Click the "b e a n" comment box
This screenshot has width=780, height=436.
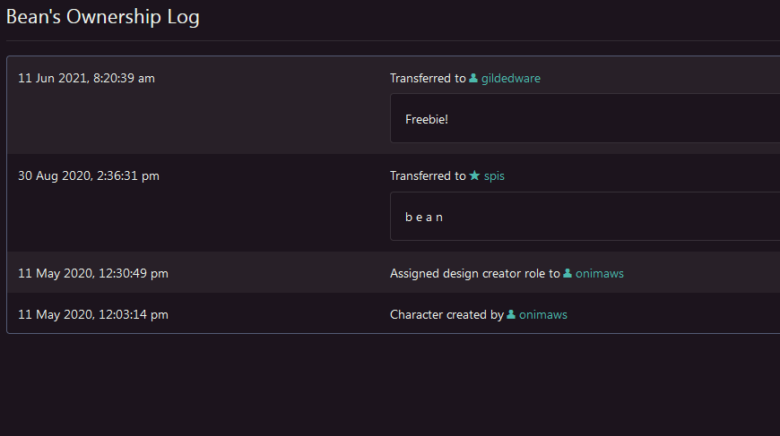(x=583, y=217)
